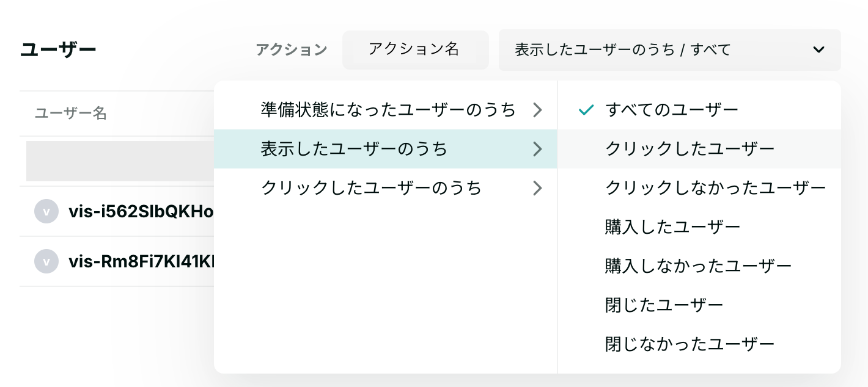Choose クリックしたユーザー option
This screenshot has height=387, width=868.
coord(699,149)
